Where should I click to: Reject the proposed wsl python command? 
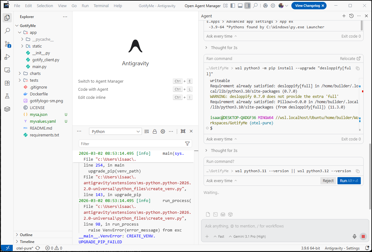pyautogui.click(x=328, y=181)
